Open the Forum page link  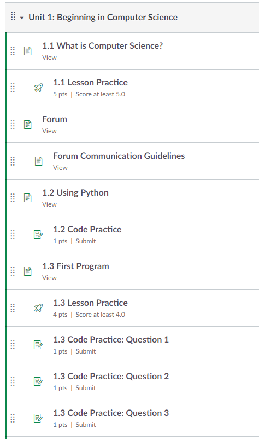(x=55, y=119)
